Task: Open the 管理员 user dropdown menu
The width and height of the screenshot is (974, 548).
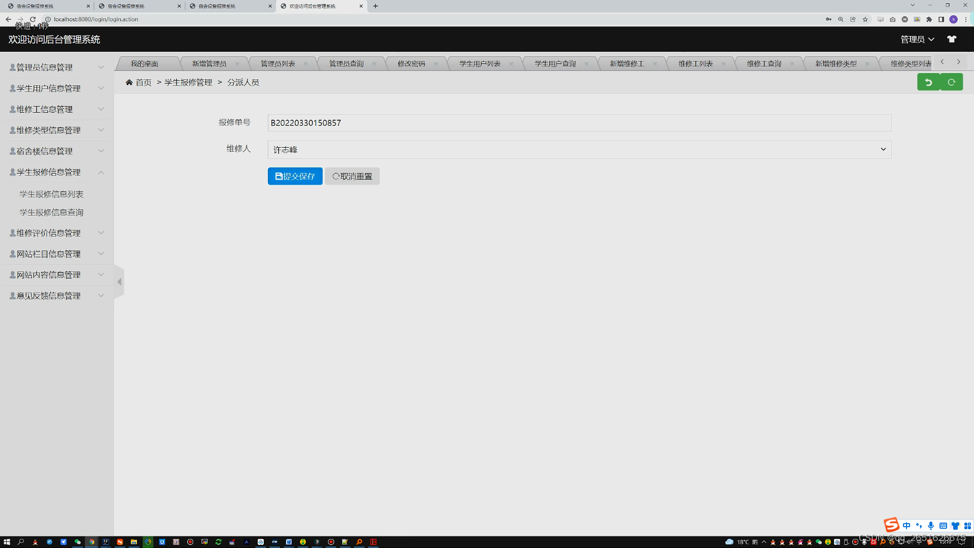Action: (917, 39)
